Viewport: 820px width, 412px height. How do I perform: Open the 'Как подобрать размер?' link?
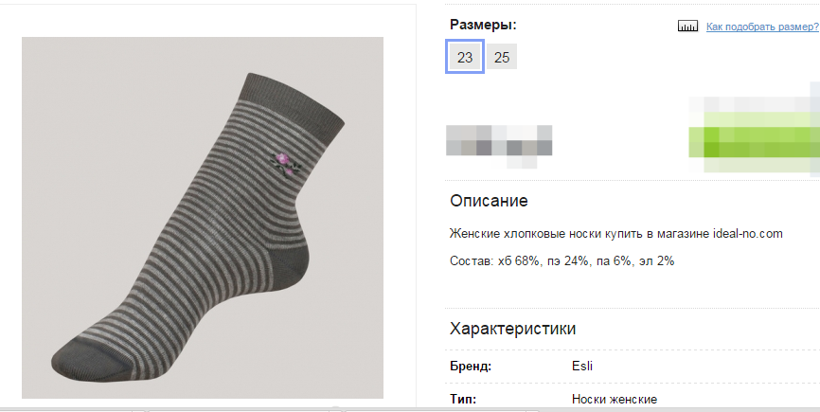click(762, 27)
